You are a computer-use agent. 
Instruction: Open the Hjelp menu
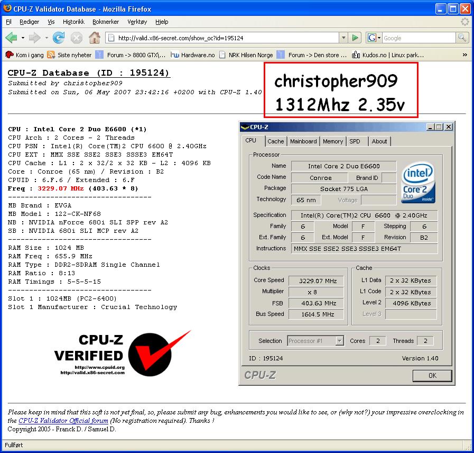click(x=162, y=22)
